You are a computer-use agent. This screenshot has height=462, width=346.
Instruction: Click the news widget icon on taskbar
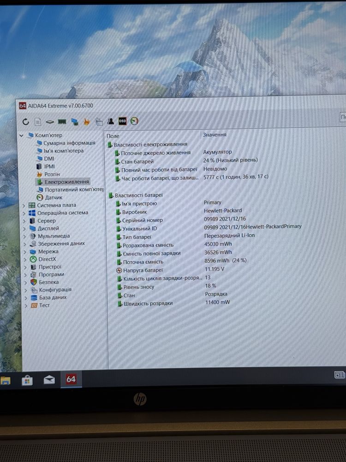(x=340, y=375)
